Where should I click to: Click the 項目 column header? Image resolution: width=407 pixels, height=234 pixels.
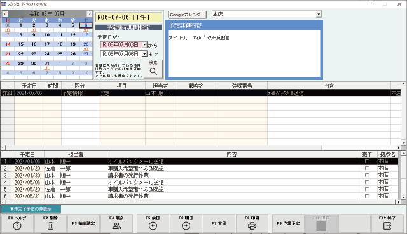[x=122, y=86]
